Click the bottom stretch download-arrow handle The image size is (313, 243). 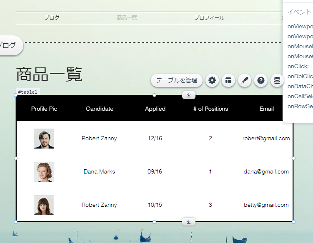click(189, 222)
